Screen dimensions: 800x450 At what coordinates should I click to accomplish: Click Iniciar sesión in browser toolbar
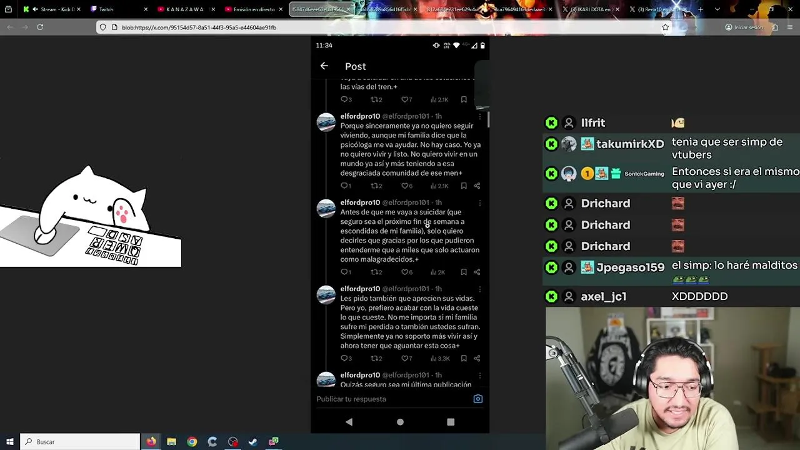744,27
